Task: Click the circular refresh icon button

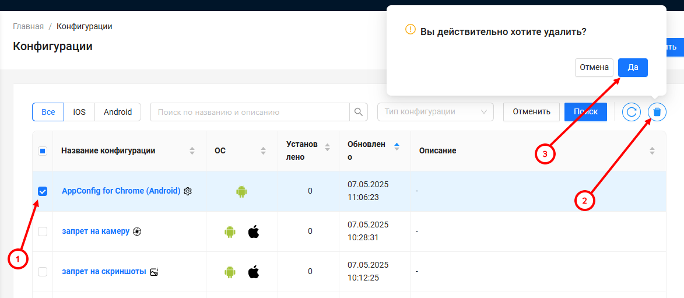Action: (632, 112)
